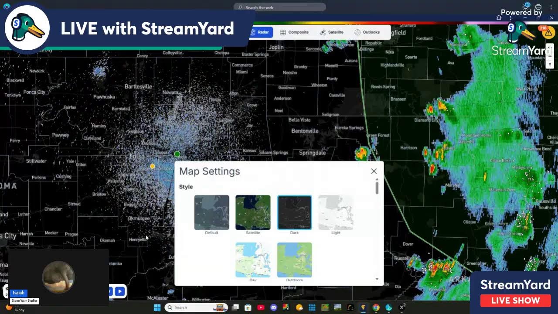Open the Windows Start menu
Image resolution: width=558 pixels, height=314 pixels.
[157, 307]
